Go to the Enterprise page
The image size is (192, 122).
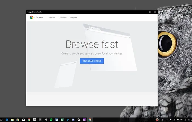(x=73, y=18)
